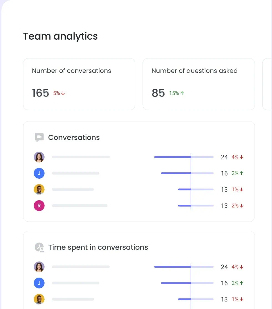Click the 4% down indicator in Conversations
The image size is (272, 309).
237,157
